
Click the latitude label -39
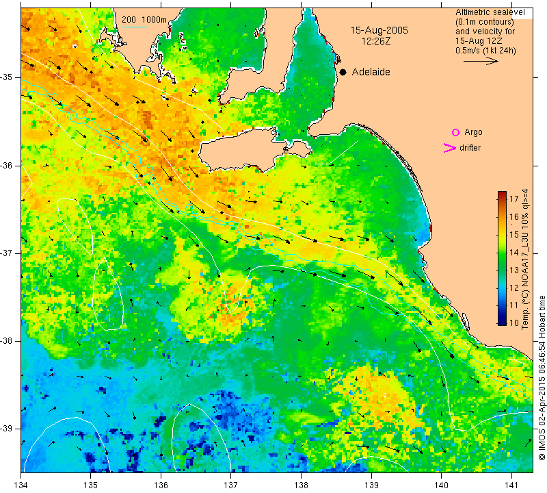(x=8, y=429)
